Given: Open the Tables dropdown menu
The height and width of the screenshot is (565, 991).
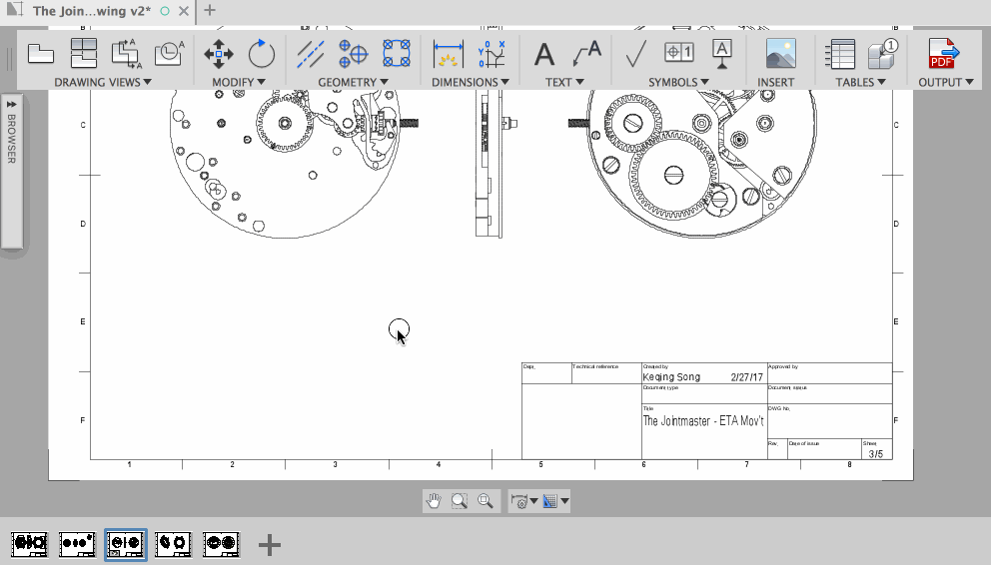Looking at the screenshot, I should [860, 82].
